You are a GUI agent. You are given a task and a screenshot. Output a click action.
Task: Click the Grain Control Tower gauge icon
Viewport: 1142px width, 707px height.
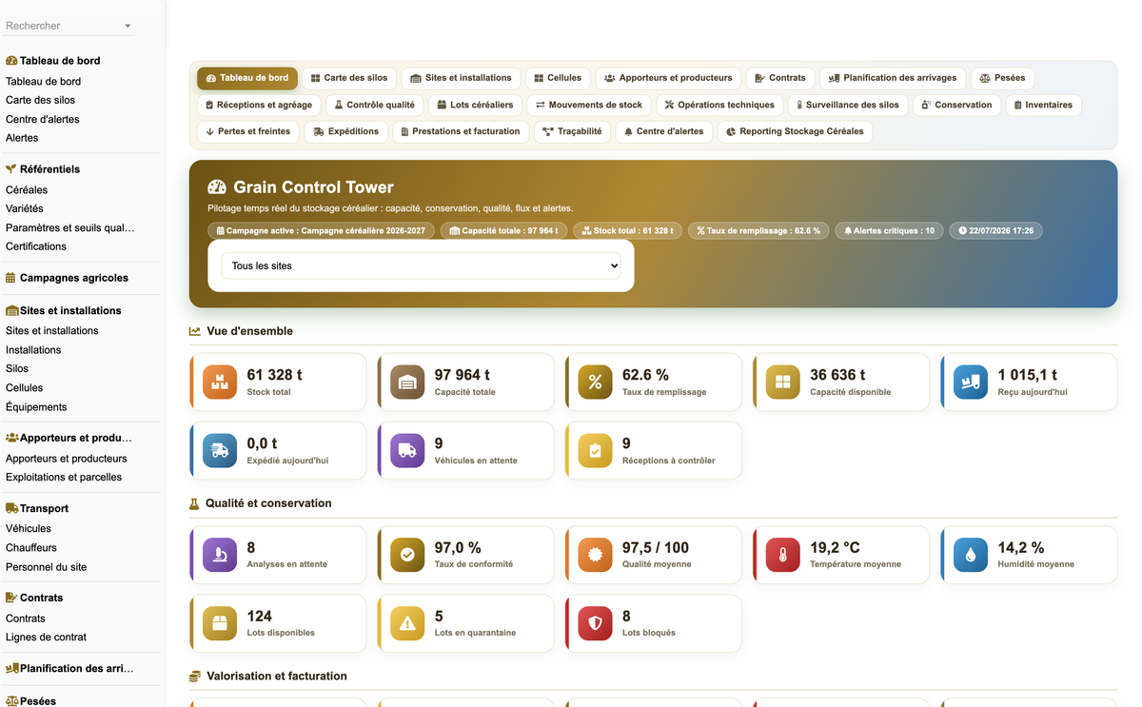click(217, 187)
